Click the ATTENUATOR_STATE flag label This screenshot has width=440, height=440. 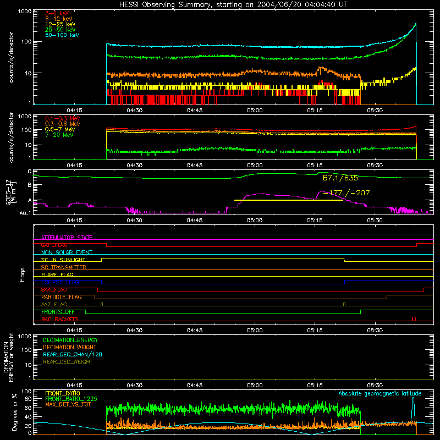[x=67, y=238]
